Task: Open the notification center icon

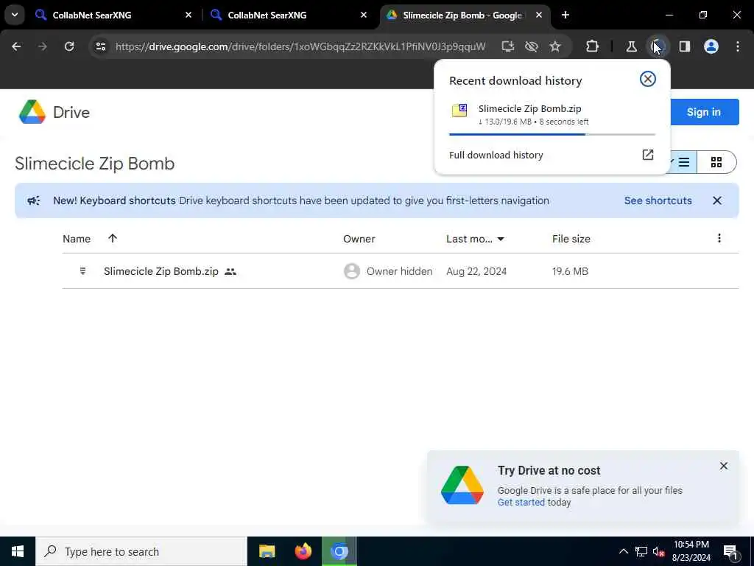Action: point(730,551)
